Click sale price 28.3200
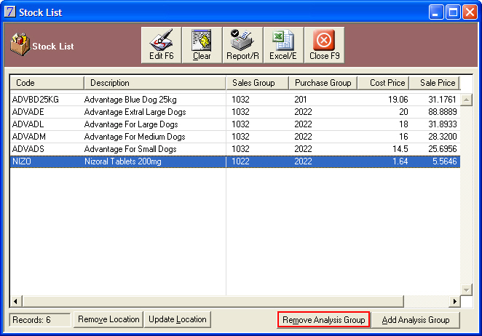Viewport: 482px width, 336px height. [x=443, y=137]
